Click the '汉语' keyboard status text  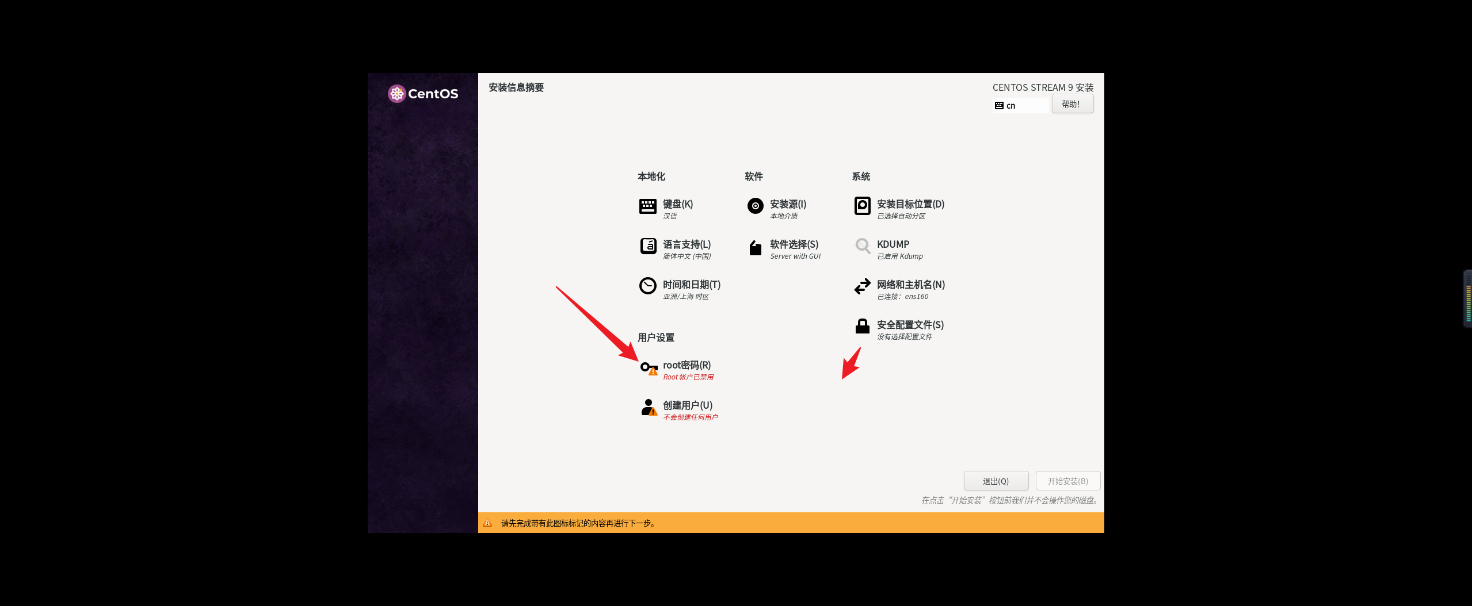point(670,216)
